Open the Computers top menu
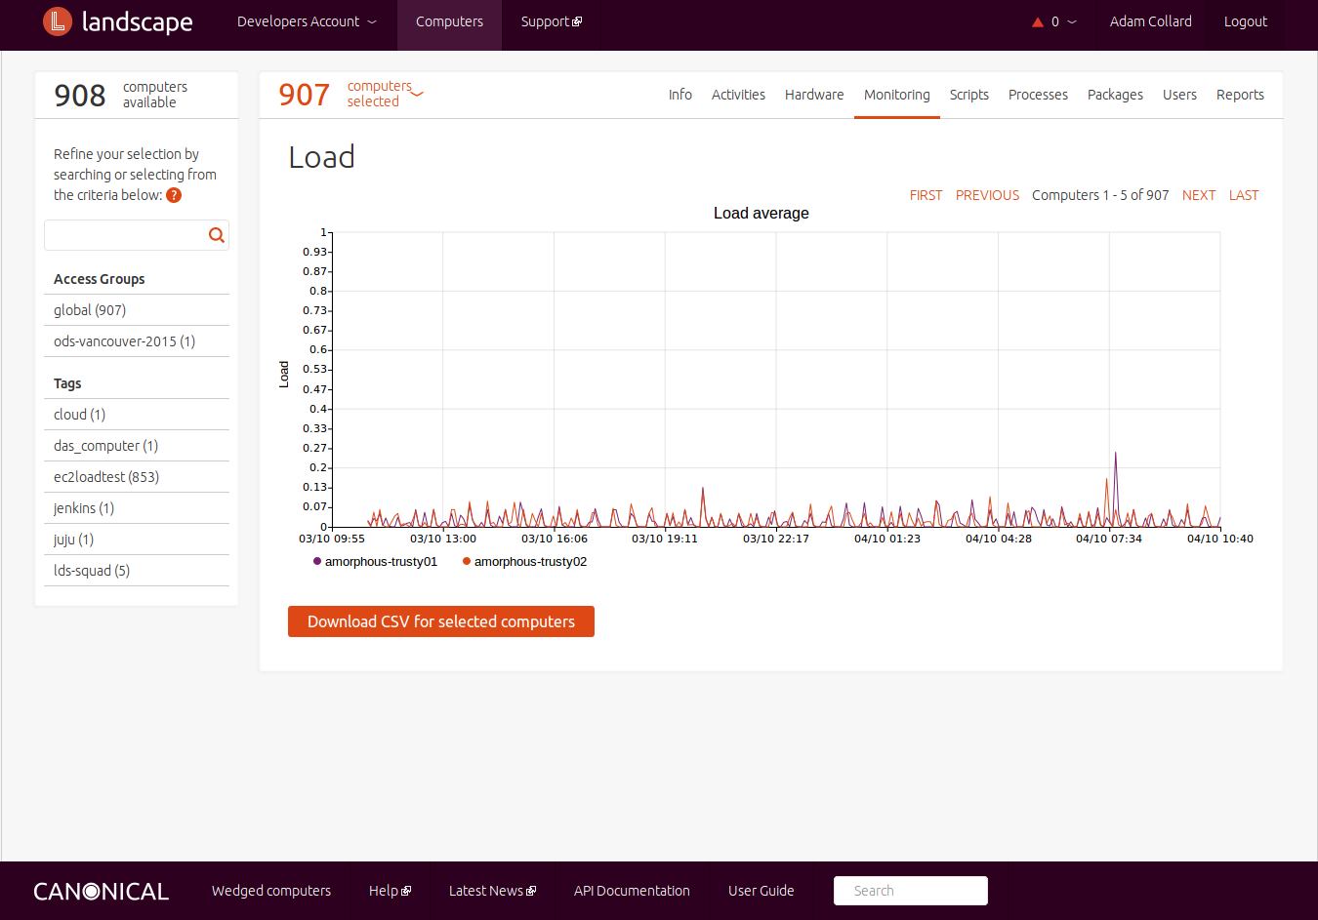 pyautogui.click(x=449, y=21)
